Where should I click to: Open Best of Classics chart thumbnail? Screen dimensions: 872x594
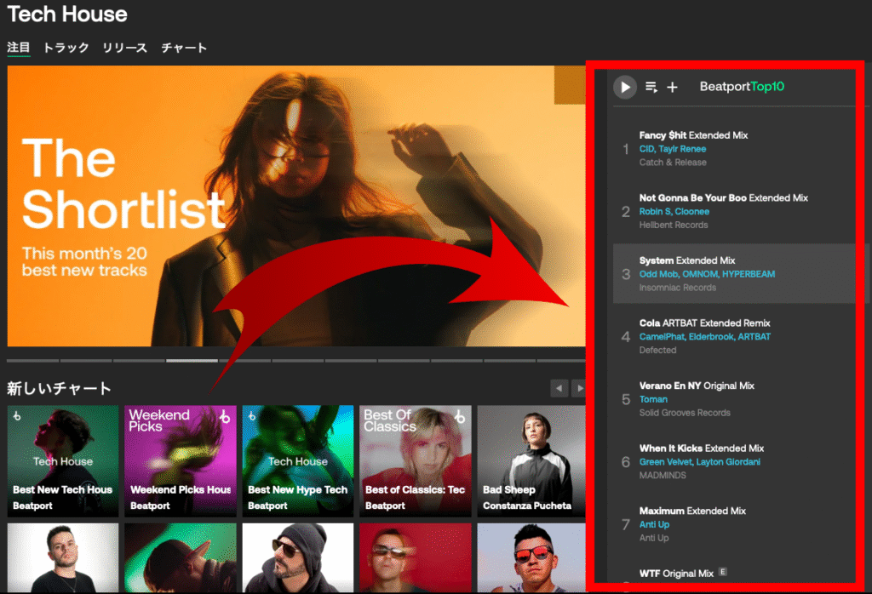click(x=416, y=460)
